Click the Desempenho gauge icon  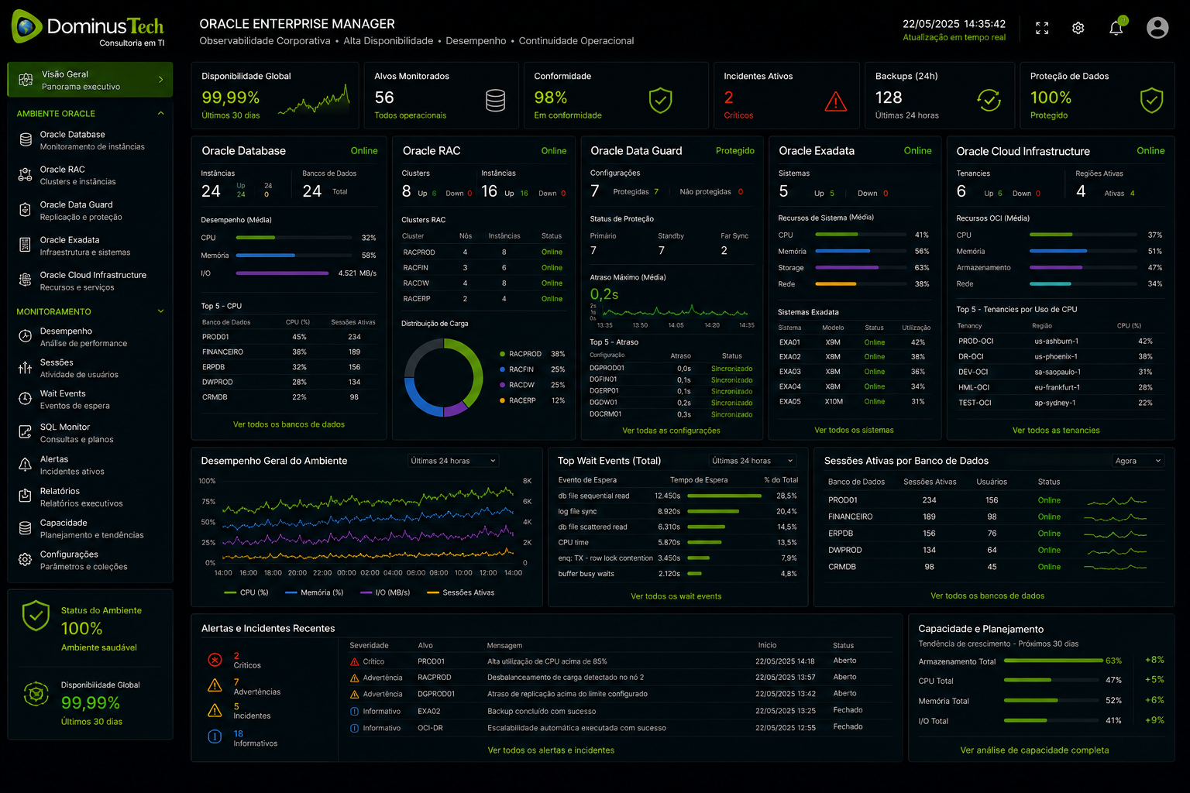tap(26, 336)
